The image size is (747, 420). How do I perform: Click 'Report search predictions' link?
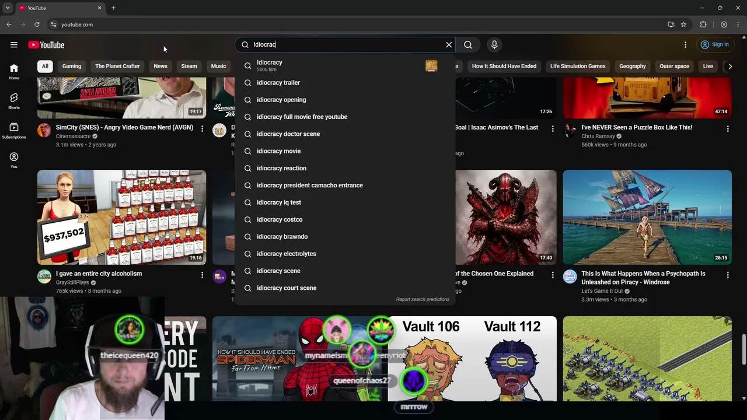point(423,299)
